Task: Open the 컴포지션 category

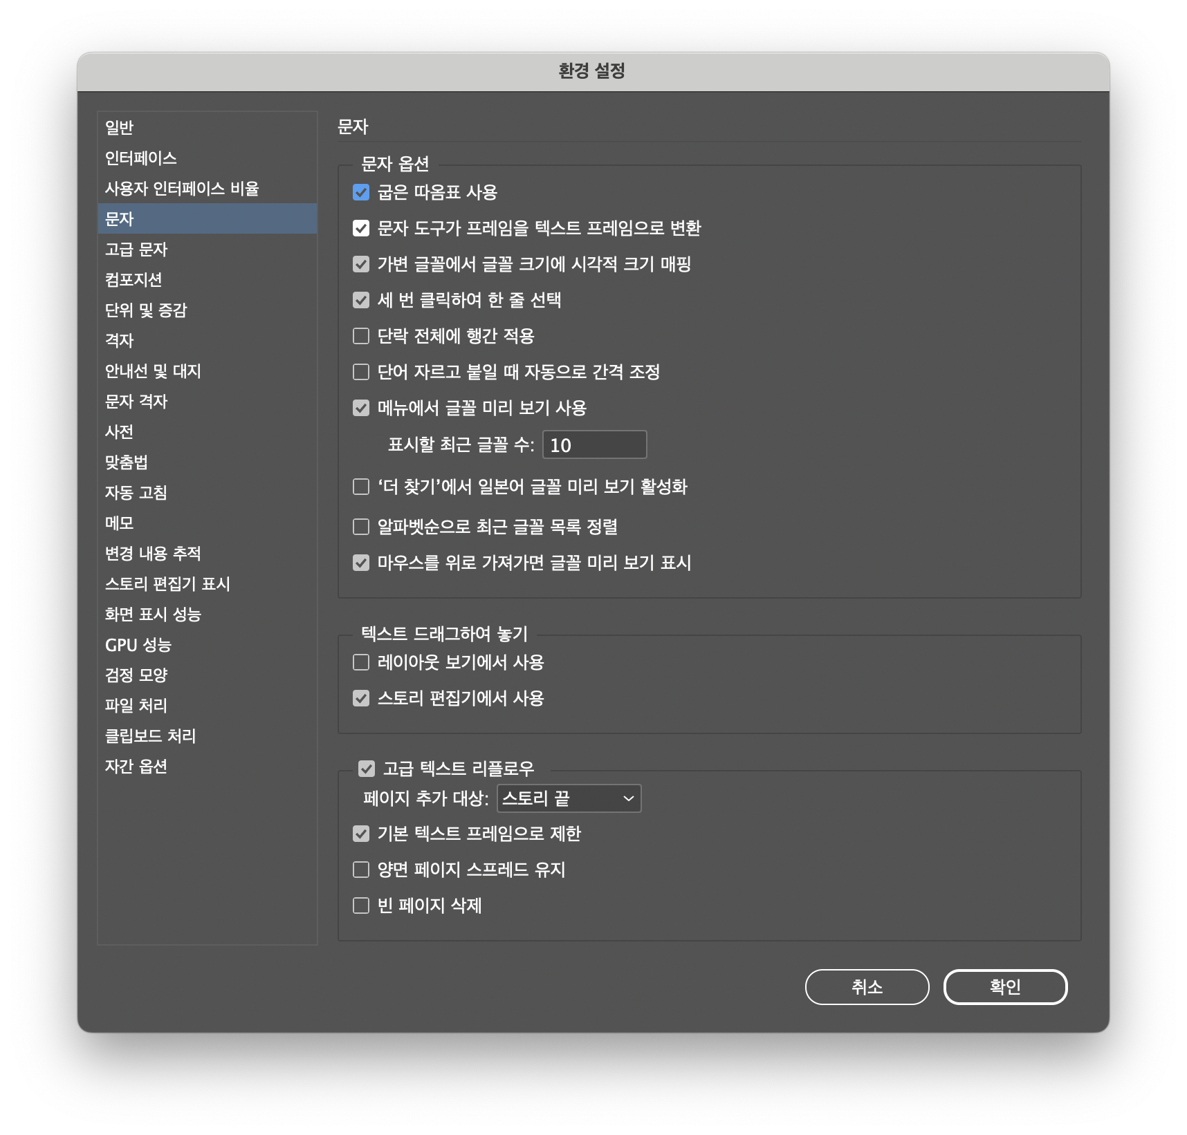Action: [208, 279]
